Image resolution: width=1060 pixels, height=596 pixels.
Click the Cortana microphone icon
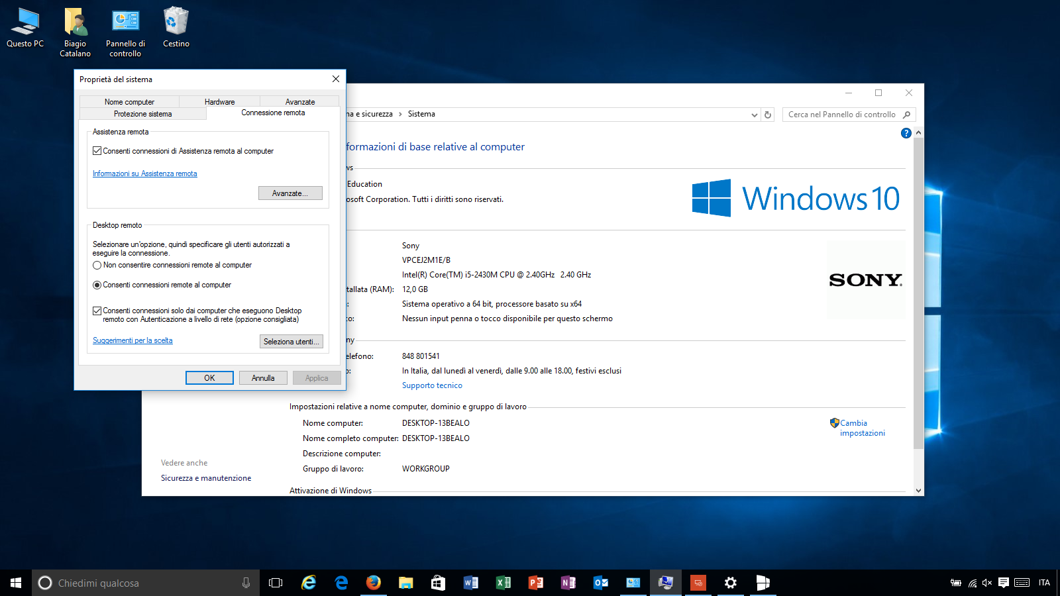tap(246, 583)
